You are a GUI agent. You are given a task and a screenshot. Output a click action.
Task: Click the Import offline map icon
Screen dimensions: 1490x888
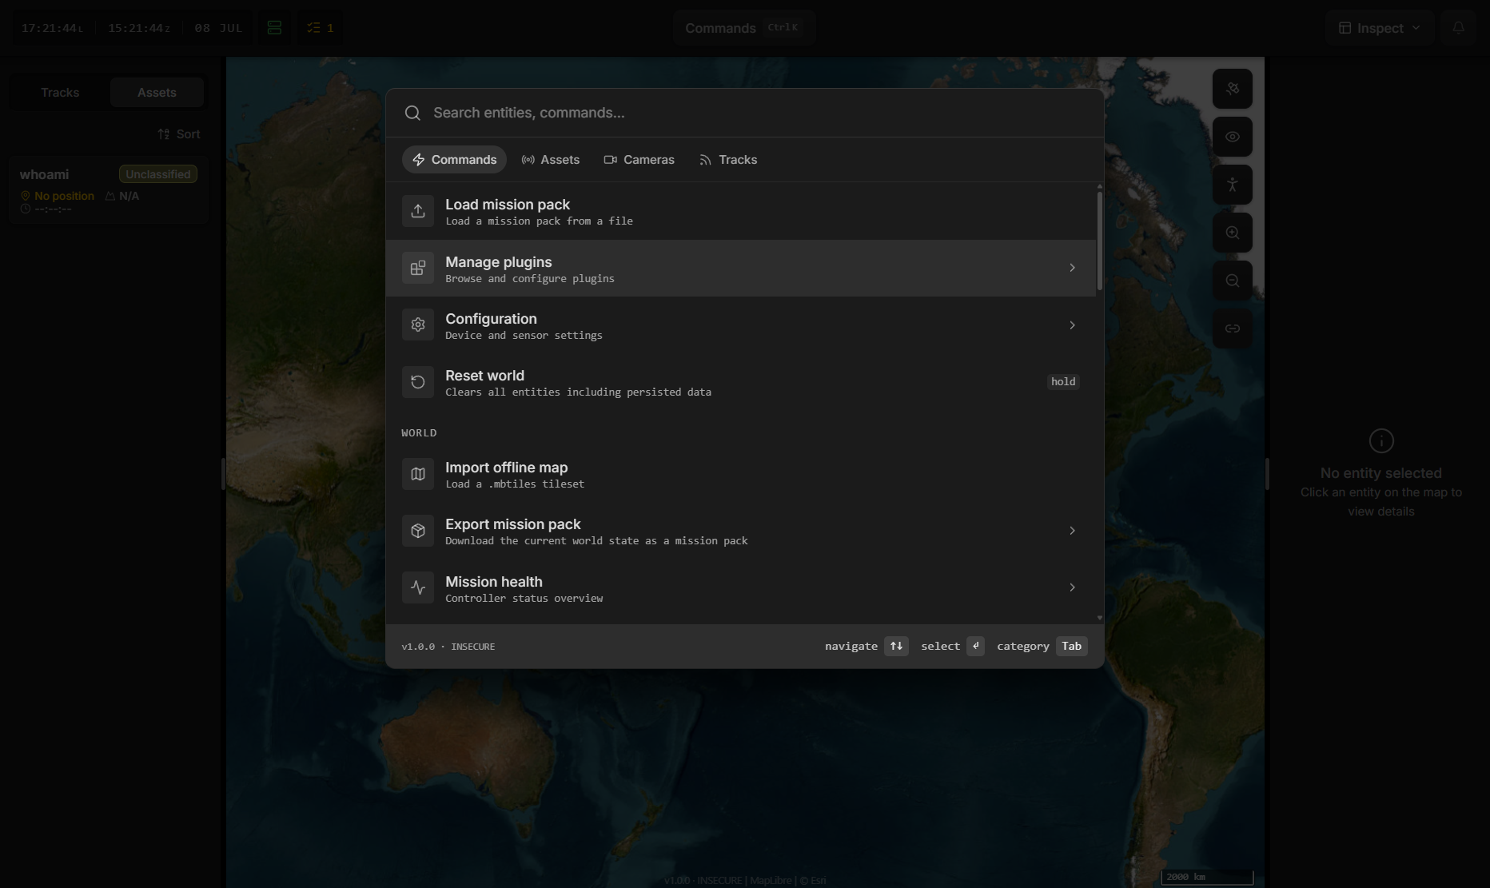418,474
